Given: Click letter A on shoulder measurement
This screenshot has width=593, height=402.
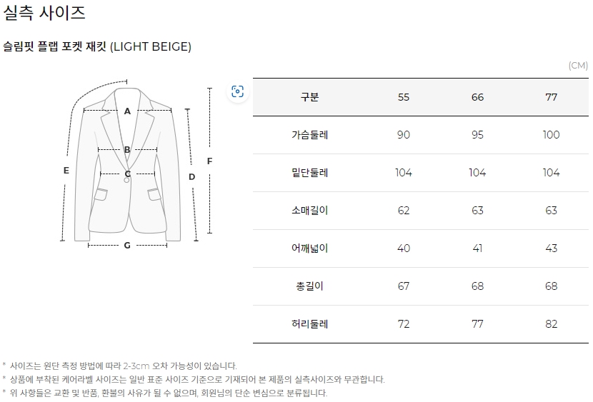Looking at the screenshot, I should point(127,111).
